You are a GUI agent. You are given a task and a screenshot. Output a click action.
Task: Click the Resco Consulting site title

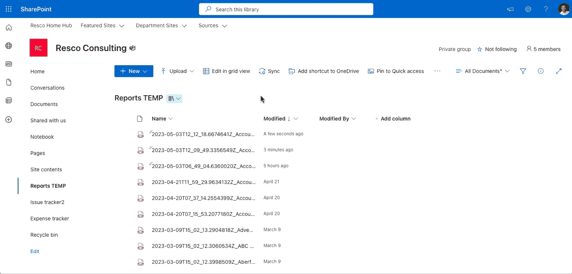pos(91,48)
